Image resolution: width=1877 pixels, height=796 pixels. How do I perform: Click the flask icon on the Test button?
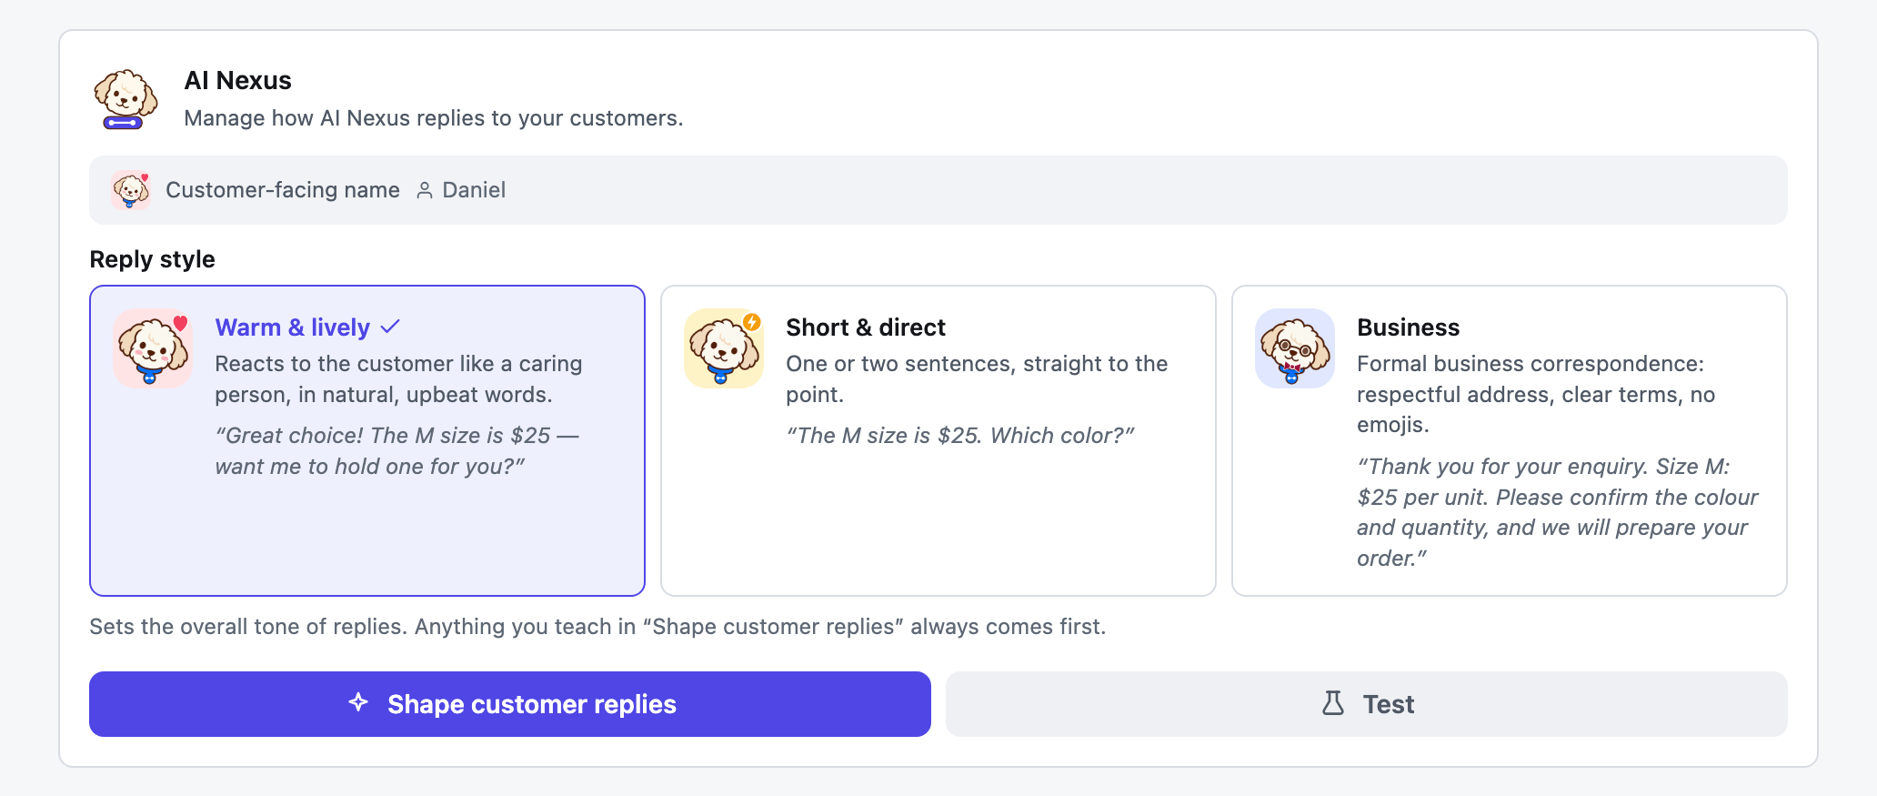(1333, 703)
